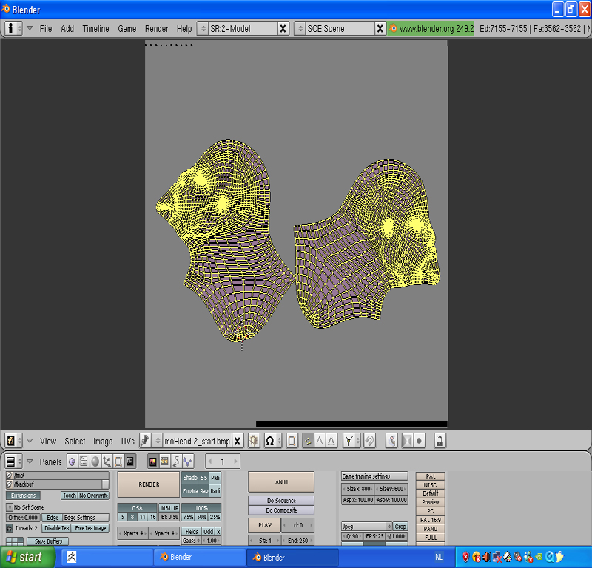Screen dimensions: 592x568
Task: Click the moHead 2_start.bmp image name field
Action: coord(197,441)
